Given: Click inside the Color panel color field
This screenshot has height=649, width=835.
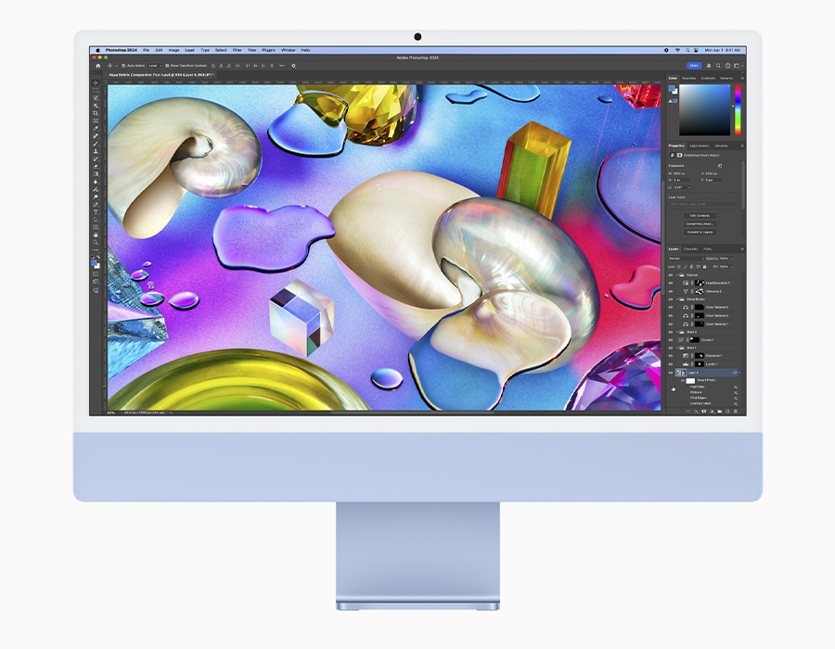Looking at the screenshot, I should (x=704, y=110).
